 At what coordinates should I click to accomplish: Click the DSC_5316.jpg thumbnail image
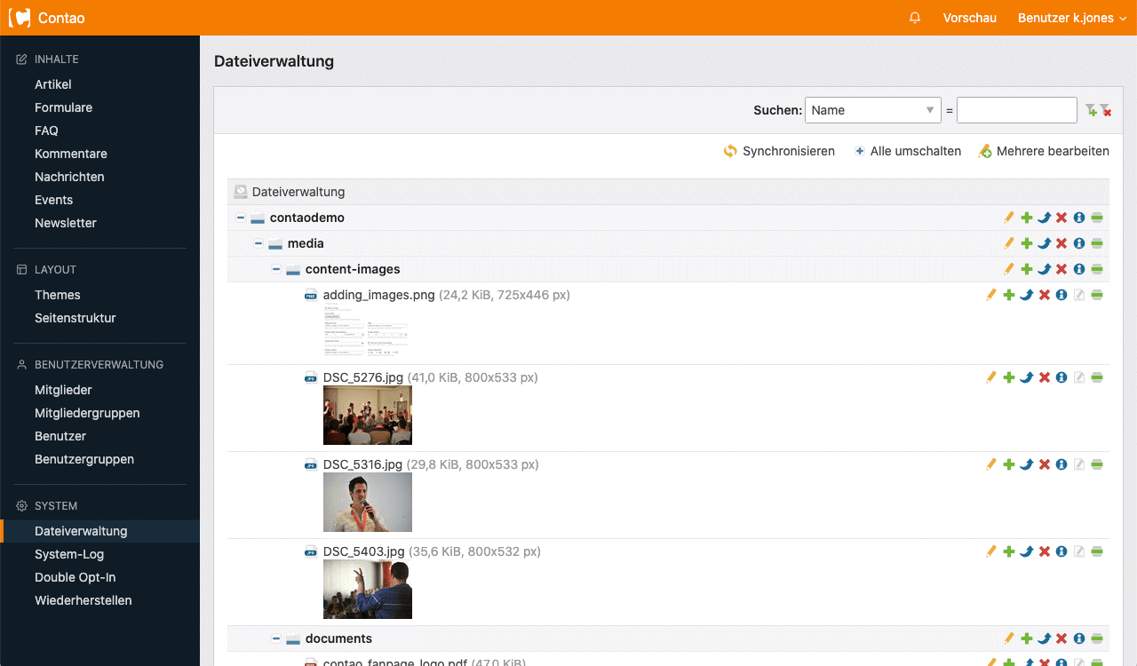tap(368, 502)
